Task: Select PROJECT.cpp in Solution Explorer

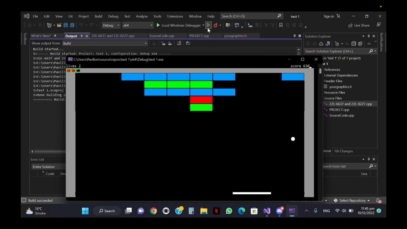Action: tap(339, 110)
